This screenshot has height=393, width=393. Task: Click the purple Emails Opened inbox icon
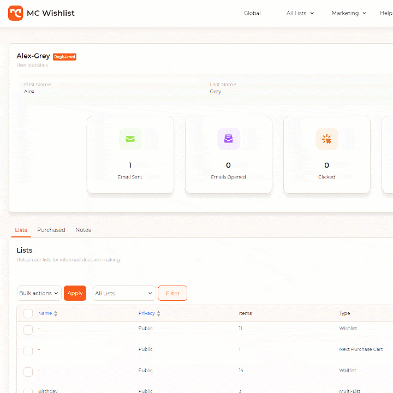click(x=228, y=139)
